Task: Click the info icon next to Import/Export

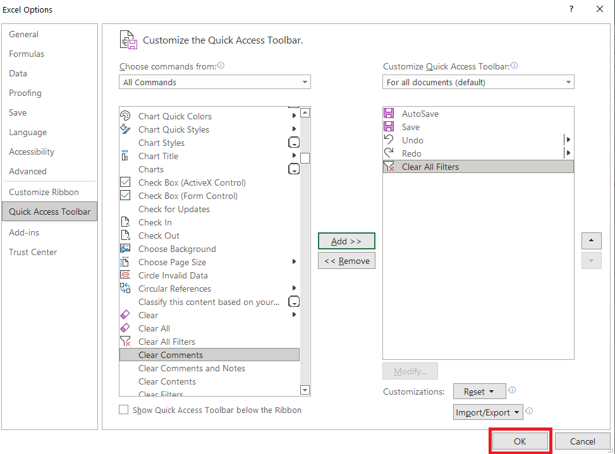Action: pos(529,411)
